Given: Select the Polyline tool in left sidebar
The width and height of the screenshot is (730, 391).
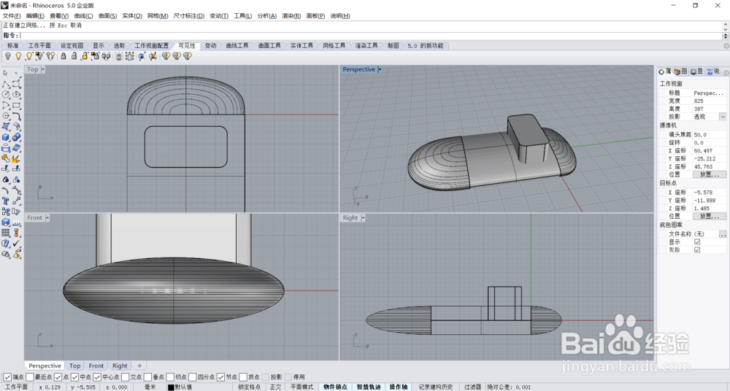Looking at the screenshot, I should click(6, 84).
